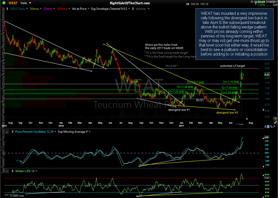This screenshot has width=278, height=198.
Task: Click the 3.27% change readout
Action: [261, 5]
